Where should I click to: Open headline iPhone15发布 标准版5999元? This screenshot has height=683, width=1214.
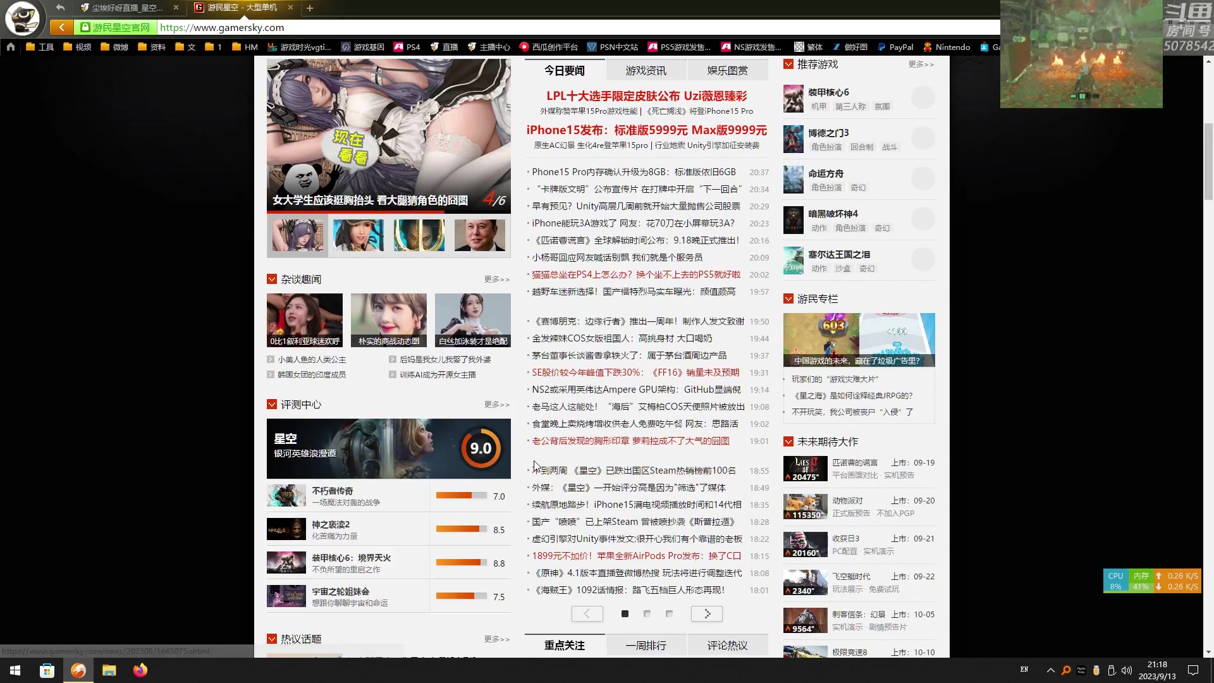click(647, 130)
